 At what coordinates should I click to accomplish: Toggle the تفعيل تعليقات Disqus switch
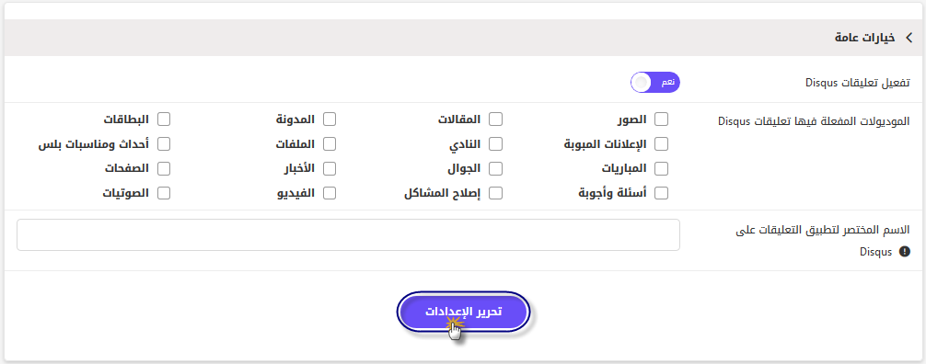tap(655, 83)
